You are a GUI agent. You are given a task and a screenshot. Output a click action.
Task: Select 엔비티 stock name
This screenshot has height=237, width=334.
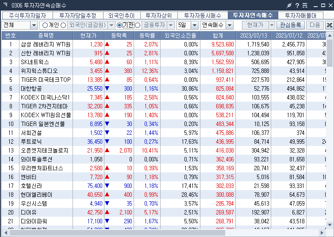point(29,177)
